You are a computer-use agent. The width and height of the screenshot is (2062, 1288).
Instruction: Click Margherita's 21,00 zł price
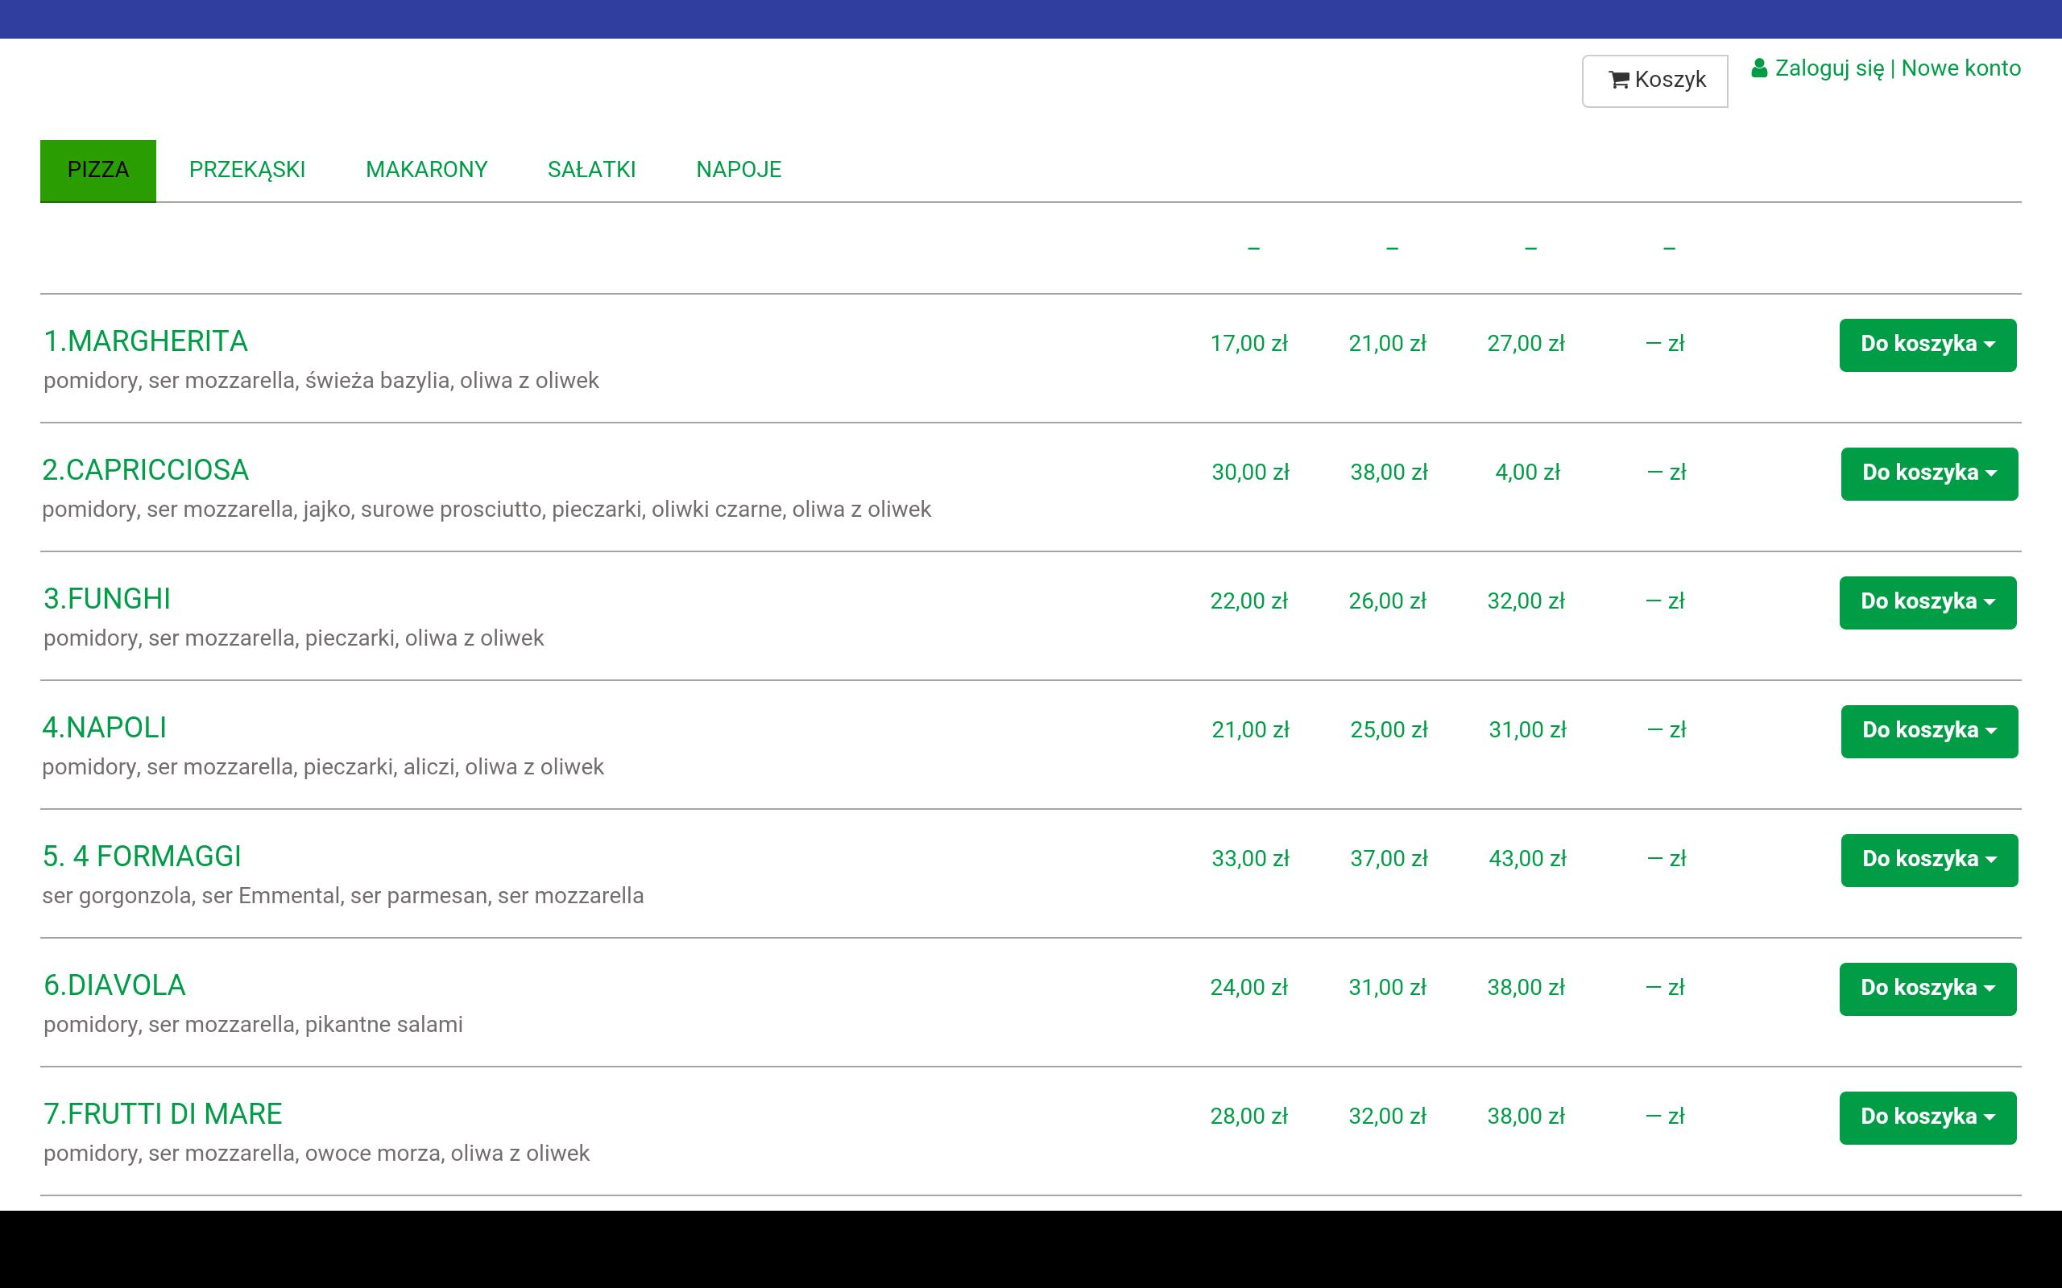(1387, 343)
